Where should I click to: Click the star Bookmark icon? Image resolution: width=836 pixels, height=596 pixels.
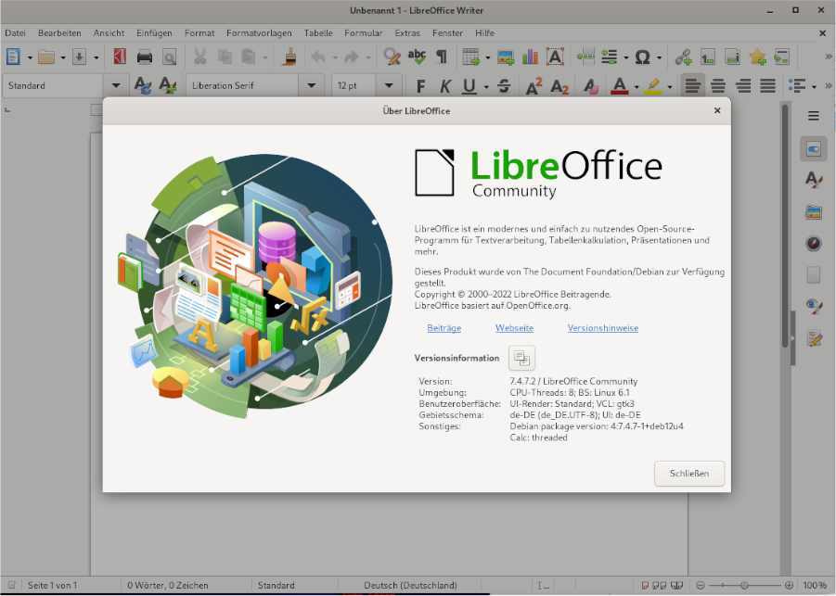coord(757,57)
